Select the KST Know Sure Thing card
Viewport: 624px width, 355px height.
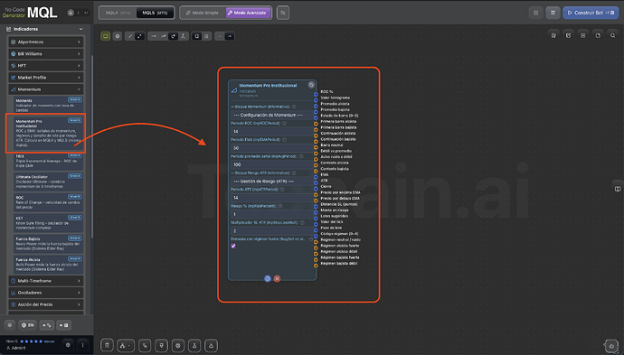click(x=48, y=223)
